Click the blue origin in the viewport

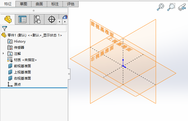click(123, 66)
